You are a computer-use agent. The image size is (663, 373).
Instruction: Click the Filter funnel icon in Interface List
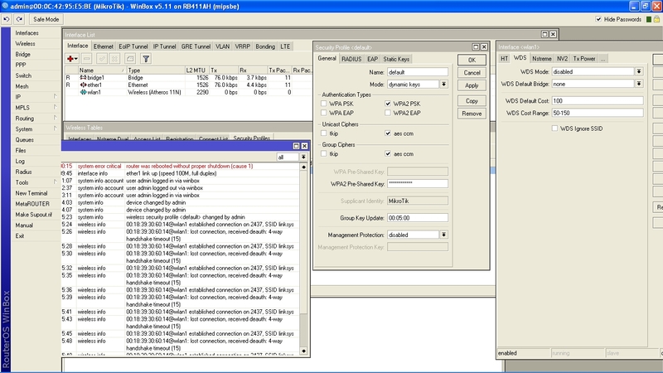click(x=146, y=59)
